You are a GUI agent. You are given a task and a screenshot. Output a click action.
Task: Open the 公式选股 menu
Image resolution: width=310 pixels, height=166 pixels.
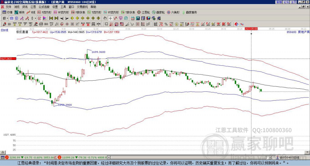point(44,7)
